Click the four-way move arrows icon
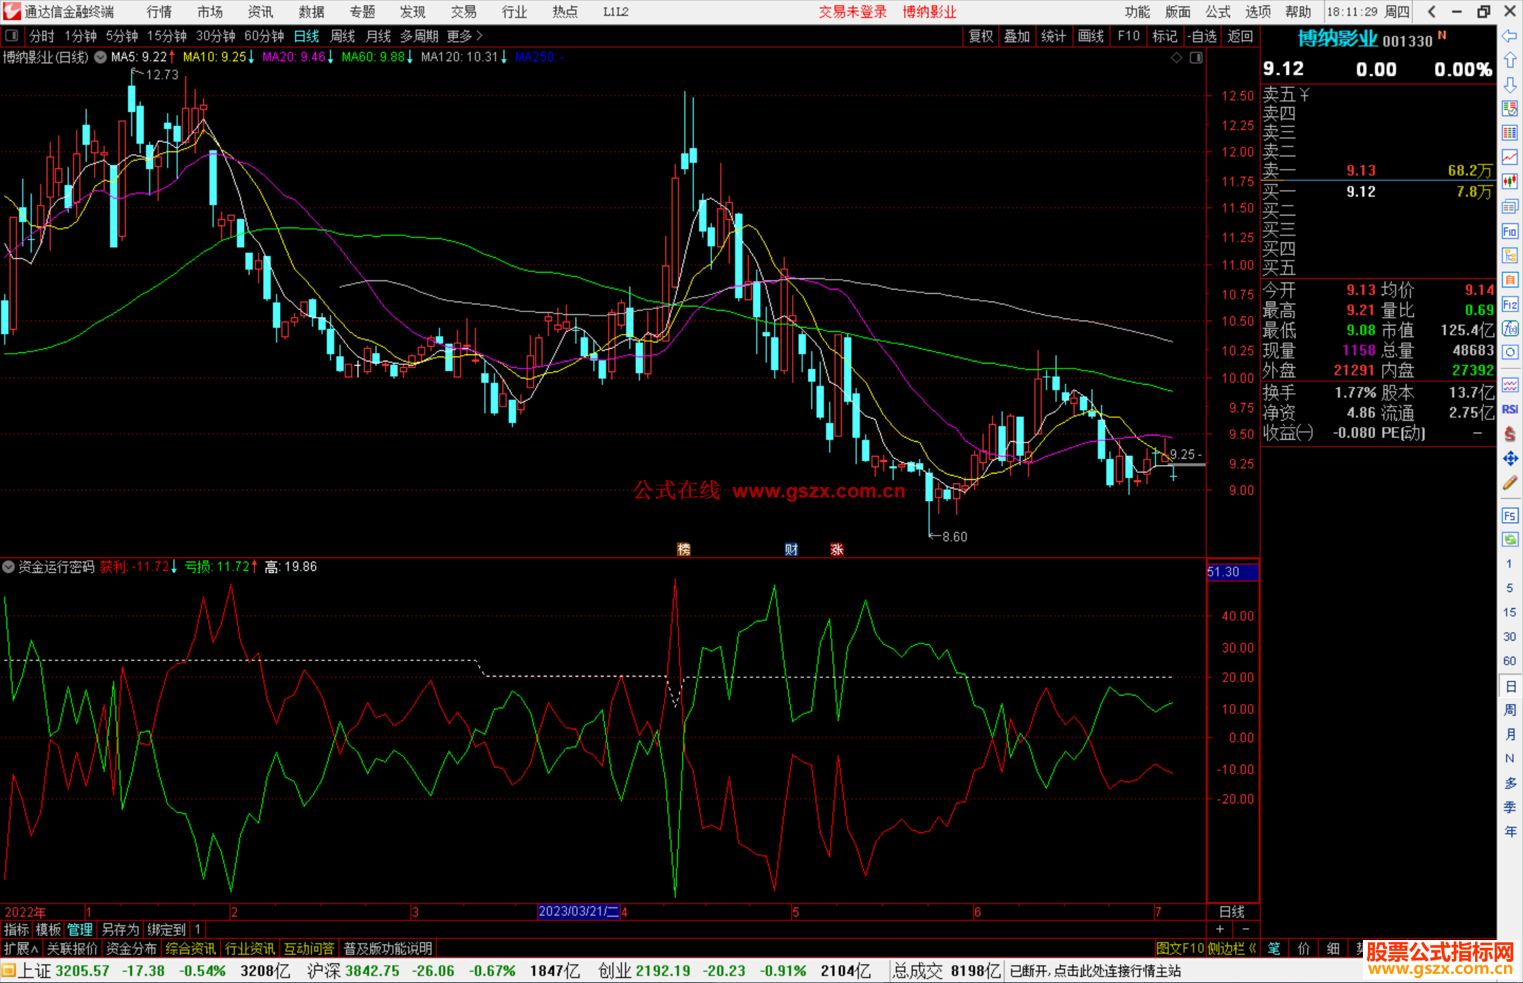Screen dimensions: 1523x983 coord(1510,459)
